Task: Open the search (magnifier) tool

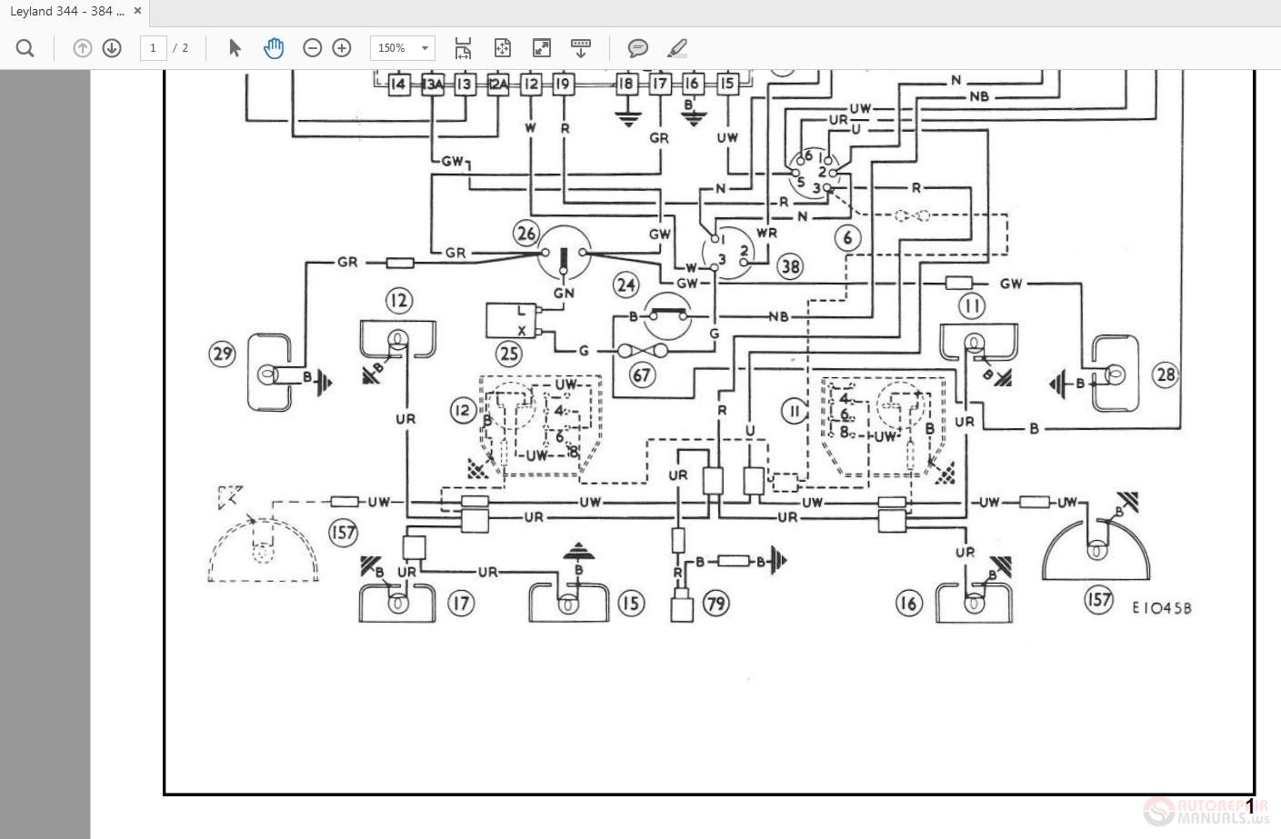Action: (25, 48)
